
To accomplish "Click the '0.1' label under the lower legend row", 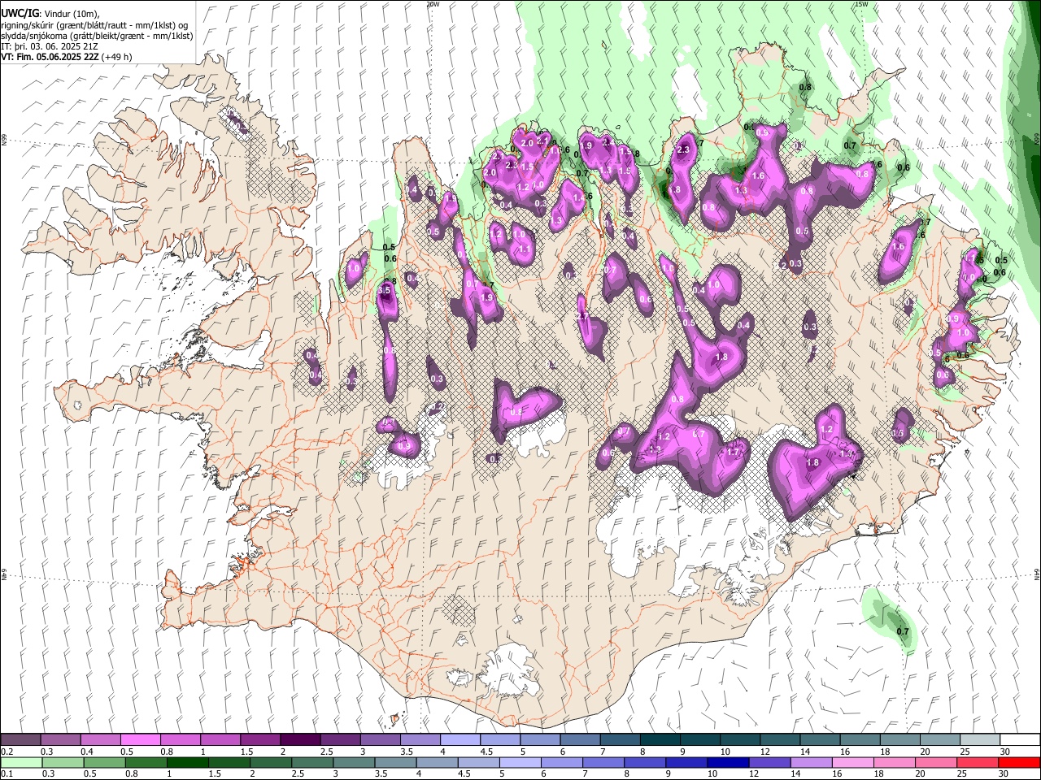I will [7, 773].
